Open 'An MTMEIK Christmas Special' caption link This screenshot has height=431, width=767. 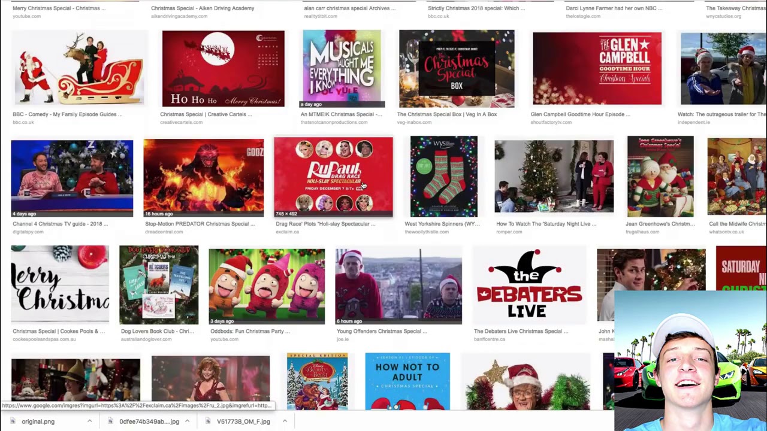[x=342, y=114]
